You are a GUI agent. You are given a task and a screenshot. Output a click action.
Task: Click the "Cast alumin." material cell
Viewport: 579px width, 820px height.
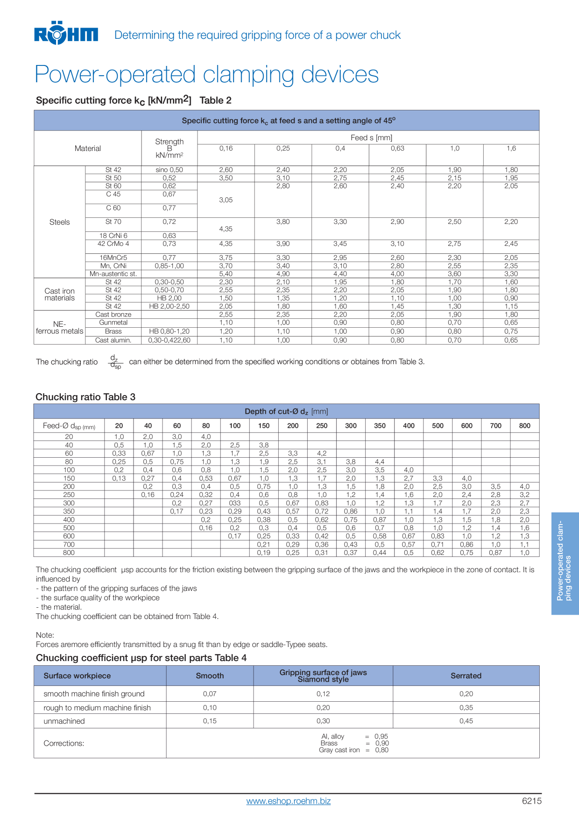[113, 340]
